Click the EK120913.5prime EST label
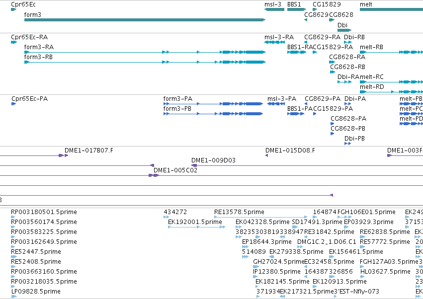The image size is (423, 299). tap(339, 282)
